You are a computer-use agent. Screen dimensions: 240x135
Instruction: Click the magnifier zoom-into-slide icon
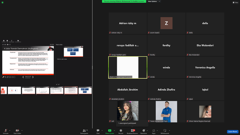(6, 77)
